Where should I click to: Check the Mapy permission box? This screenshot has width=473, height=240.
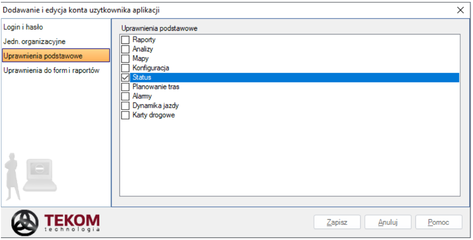click(x=125, y=58)
